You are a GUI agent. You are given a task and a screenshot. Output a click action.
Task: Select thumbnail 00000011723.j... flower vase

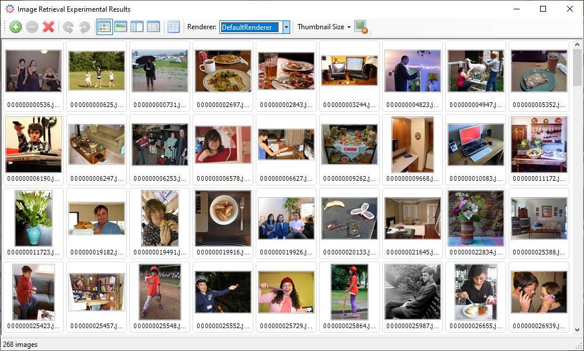[x=33, y=218]
